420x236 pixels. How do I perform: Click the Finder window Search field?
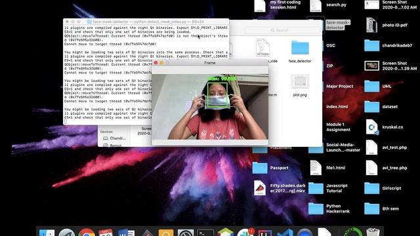283,31
